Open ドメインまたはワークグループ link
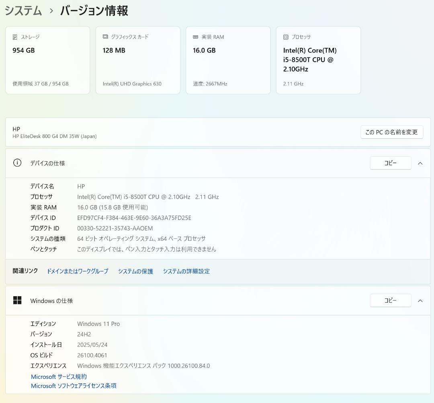 tap(77, 271)
